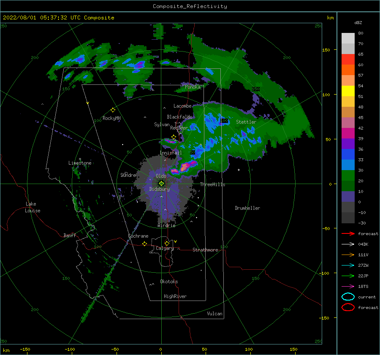Viewport: 380px width, 355px height.
Task: Click the cyan 27ZW arrow legend icon
Action: [x=348, y=266]
